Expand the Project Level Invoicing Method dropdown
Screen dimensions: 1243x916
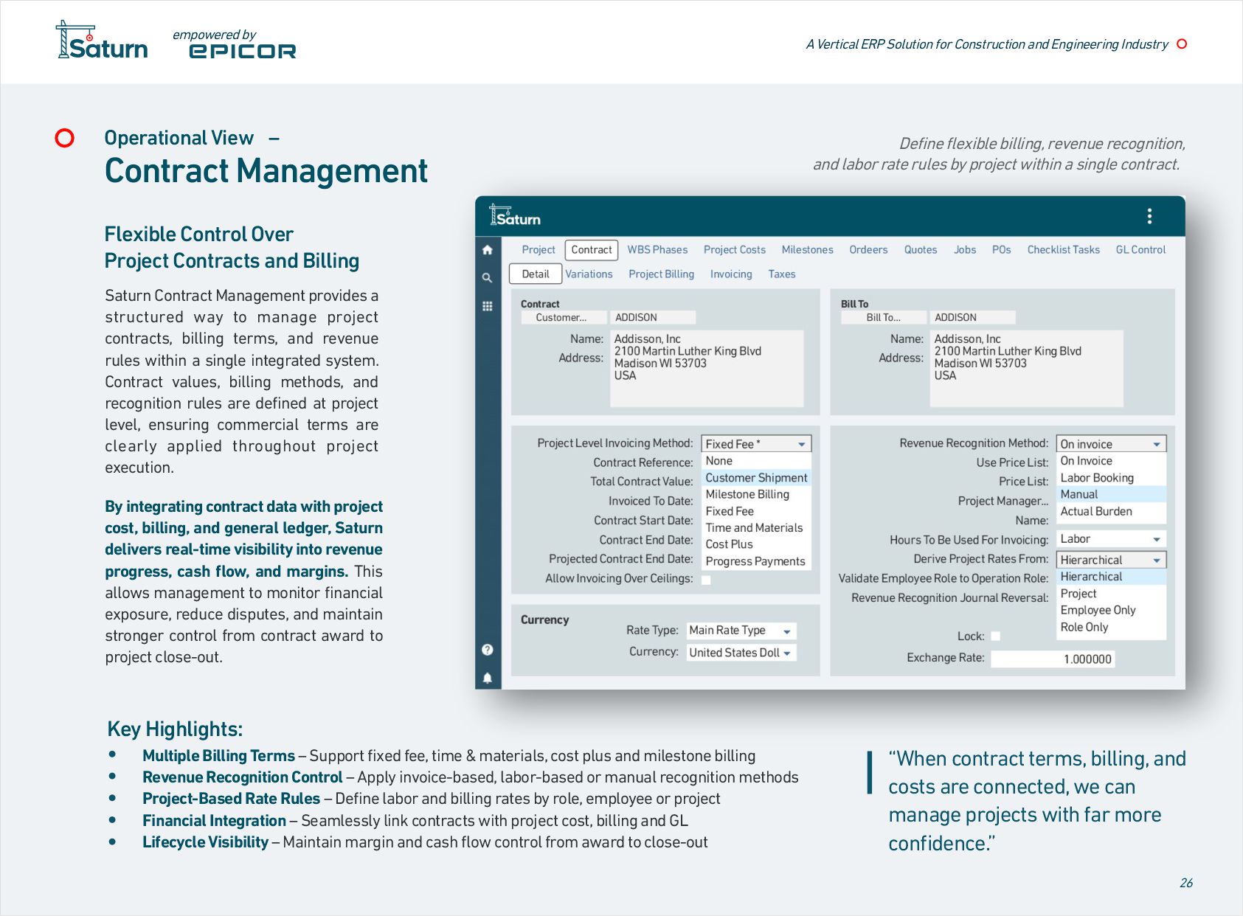[756, 444]
